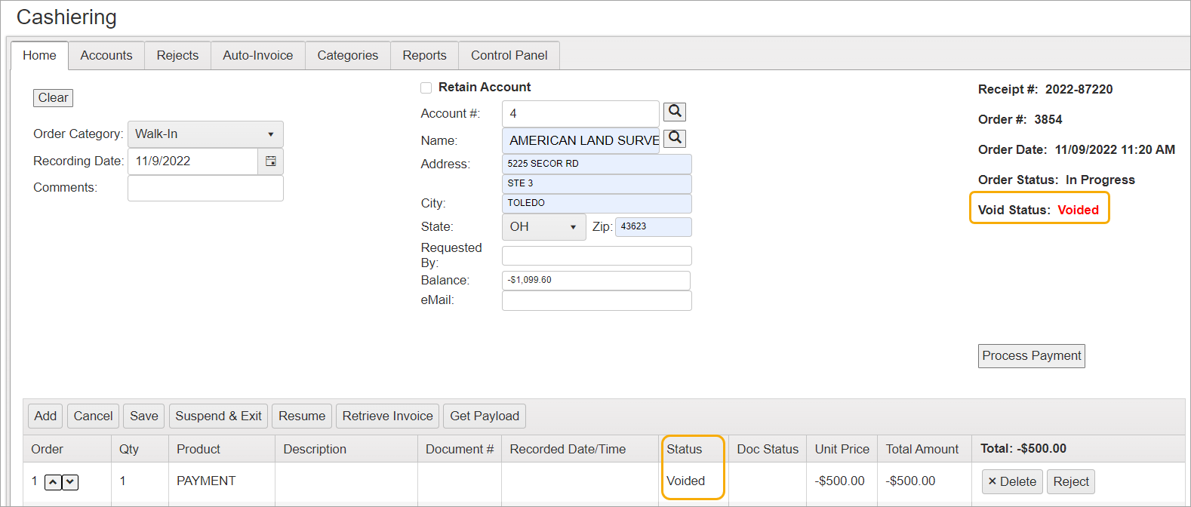
Task: Move order row down with arrow
Action: (x=70, y=482)
